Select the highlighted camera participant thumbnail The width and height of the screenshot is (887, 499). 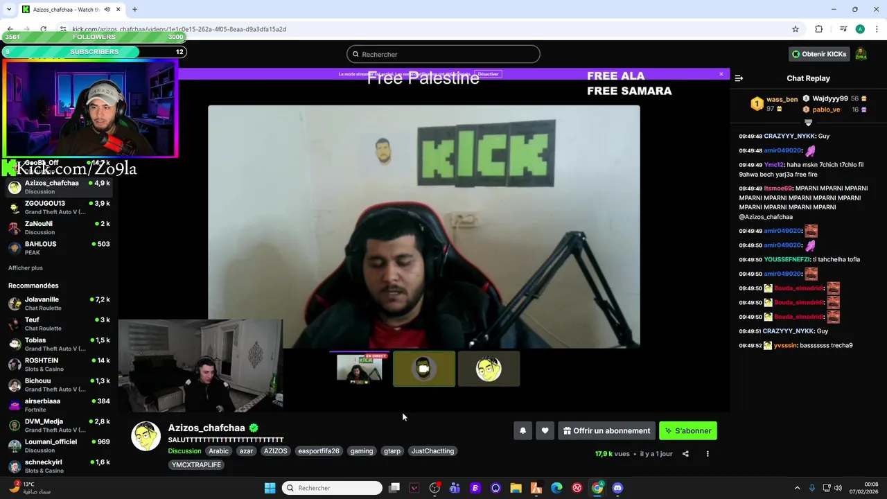[424, 369]
